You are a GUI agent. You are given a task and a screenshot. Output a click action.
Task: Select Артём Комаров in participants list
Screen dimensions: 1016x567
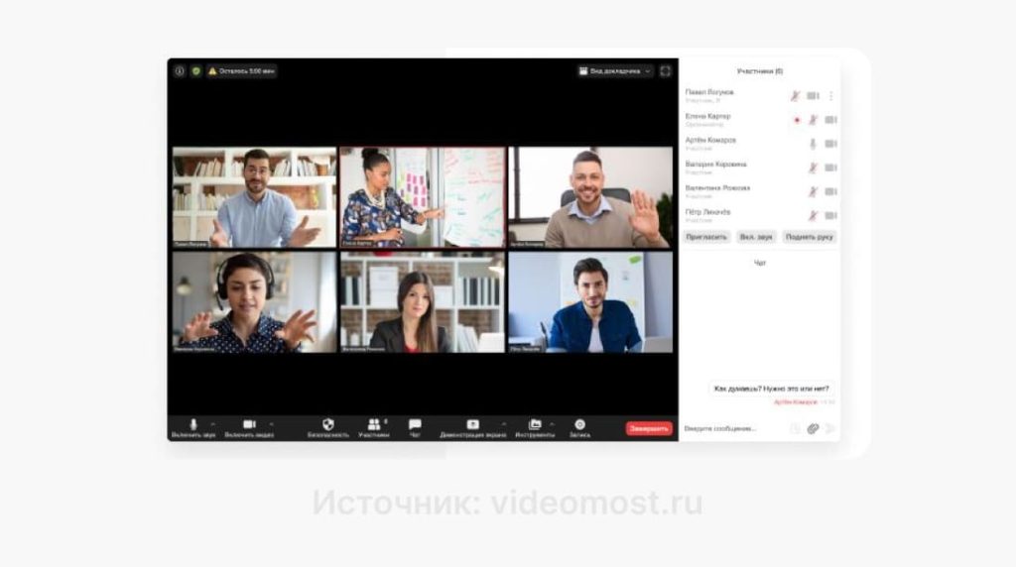[759, 144]
